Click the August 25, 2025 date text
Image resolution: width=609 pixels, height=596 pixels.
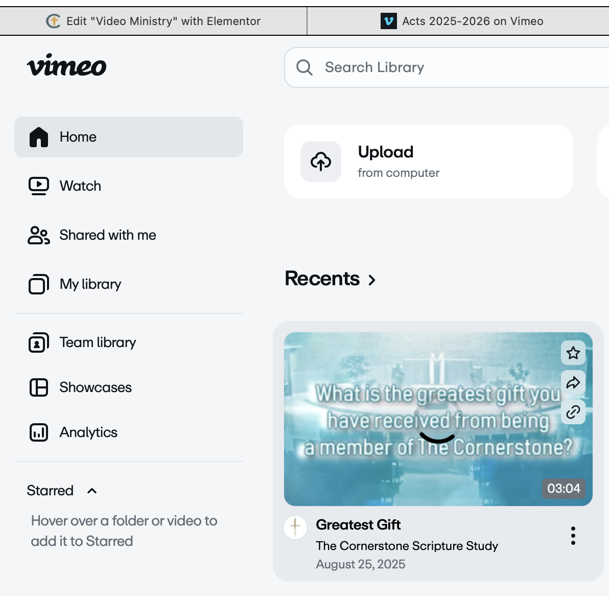coord(360,564)
